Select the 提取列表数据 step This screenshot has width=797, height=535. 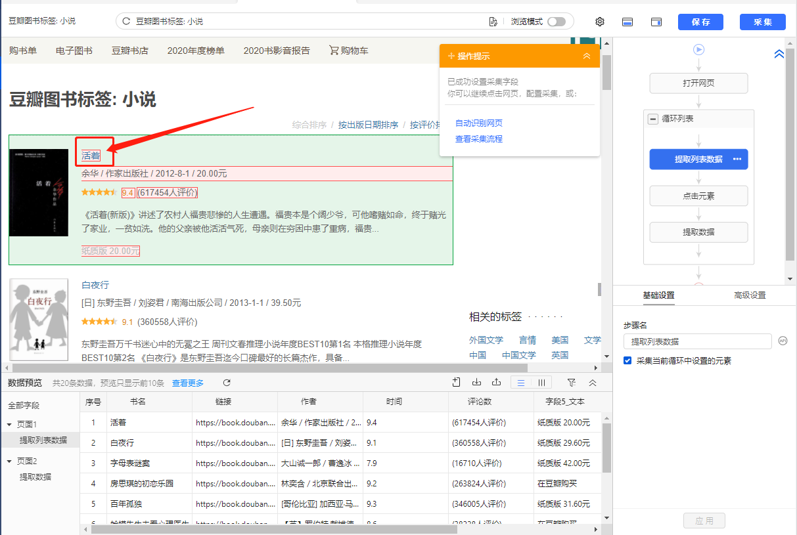698,159
